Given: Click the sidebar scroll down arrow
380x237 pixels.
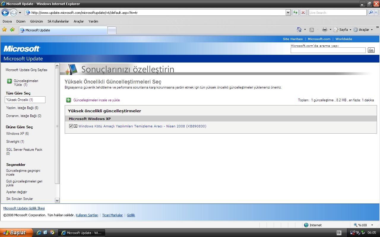Looking at the screenshot, I should (57, 200).
